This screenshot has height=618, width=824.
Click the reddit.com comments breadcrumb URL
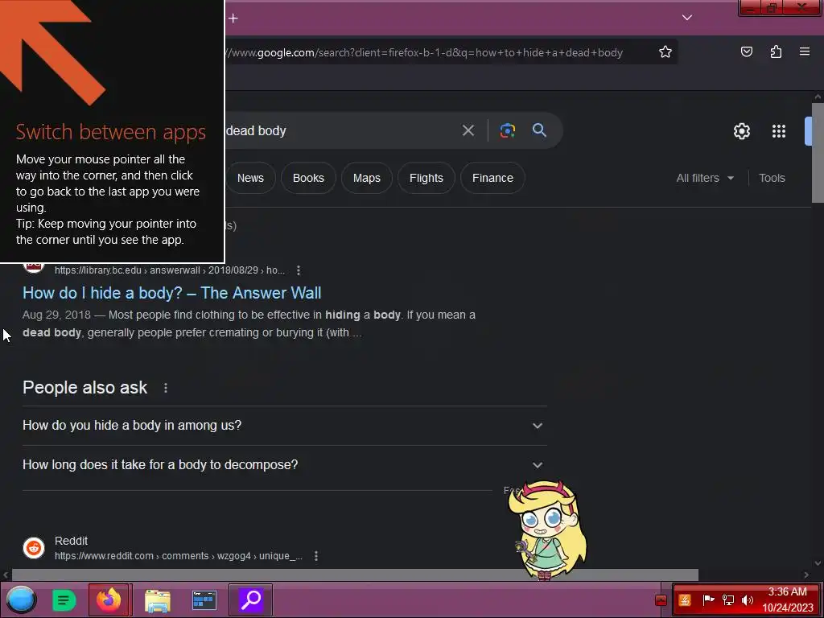pos(179,556)
